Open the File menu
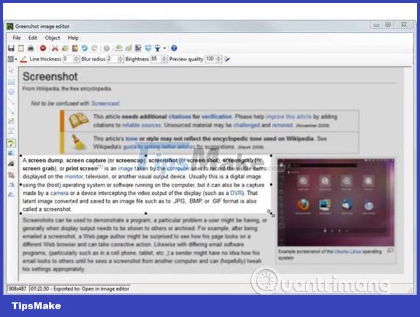 [x=17, y=38]
